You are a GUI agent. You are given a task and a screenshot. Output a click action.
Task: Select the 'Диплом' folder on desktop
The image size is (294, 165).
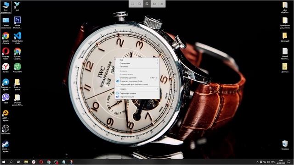click(x=285, y=68)
